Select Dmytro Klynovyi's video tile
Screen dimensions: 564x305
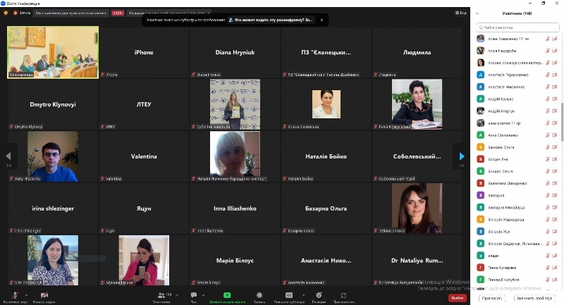(x=53, y=104)
